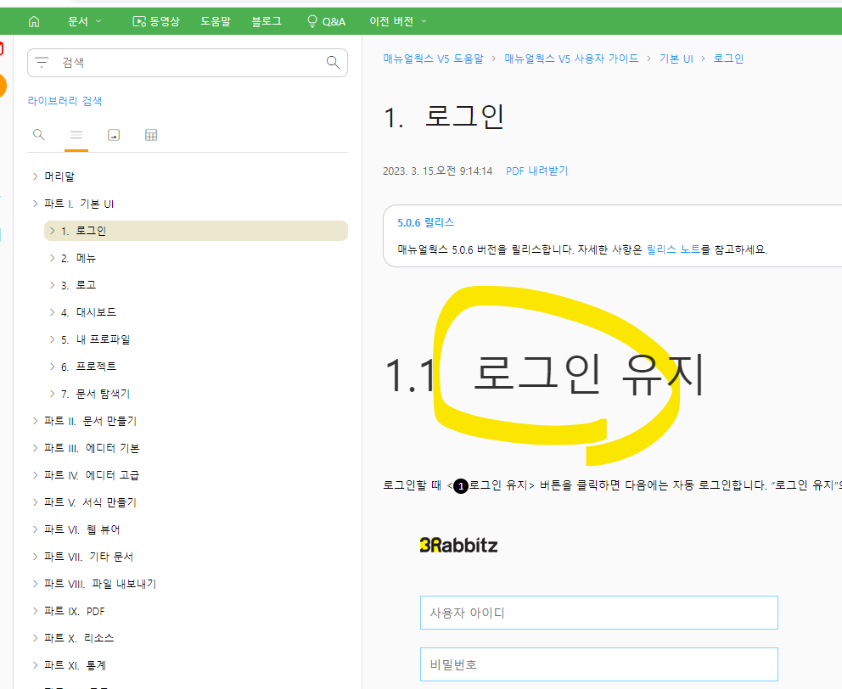This screenshot has height=689, width=842.
Task: Open the 블로그 menu item
Action: 267,21
